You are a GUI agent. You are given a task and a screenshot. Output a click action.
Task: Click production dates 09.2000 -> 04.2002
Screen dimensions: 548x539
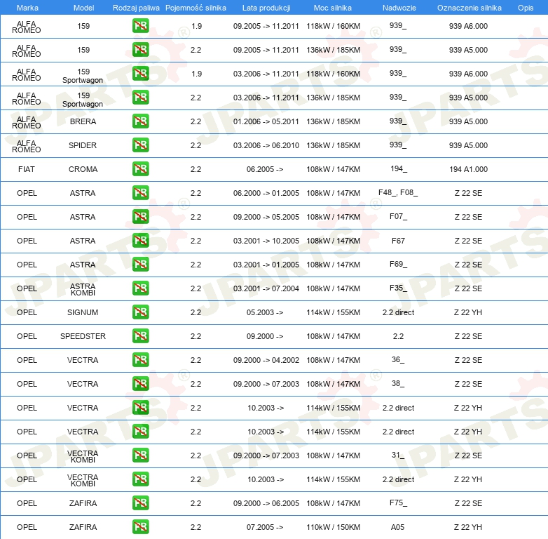pos(266,360)
